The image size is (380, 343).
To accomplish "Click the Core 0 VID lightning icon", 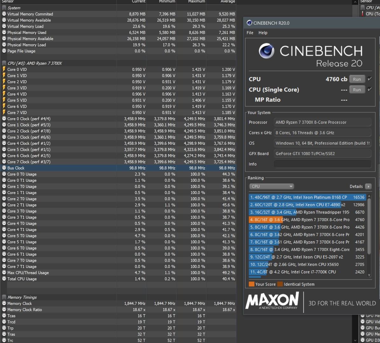I will tap(4, 69).
